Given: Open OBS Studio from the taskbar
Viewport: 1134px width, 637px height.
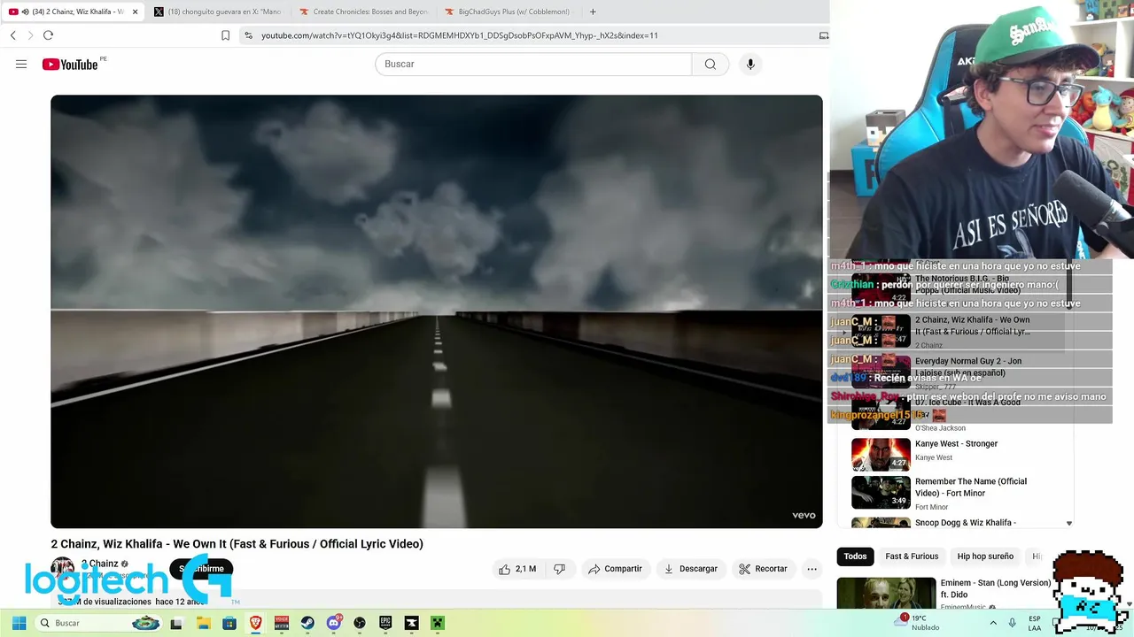Looking at the screenshot, I should pyautogui.click(x=360, y=624).
